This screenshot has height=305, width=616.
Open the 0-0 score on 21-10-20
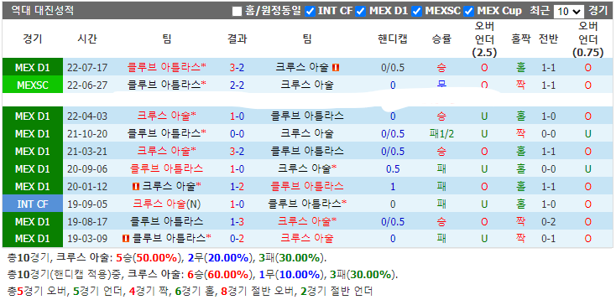coord(237,134)
